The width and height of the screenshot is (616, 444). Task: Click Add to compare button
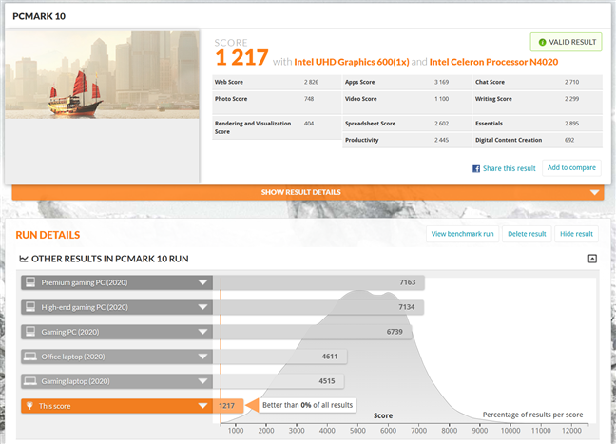click(571, 167)
